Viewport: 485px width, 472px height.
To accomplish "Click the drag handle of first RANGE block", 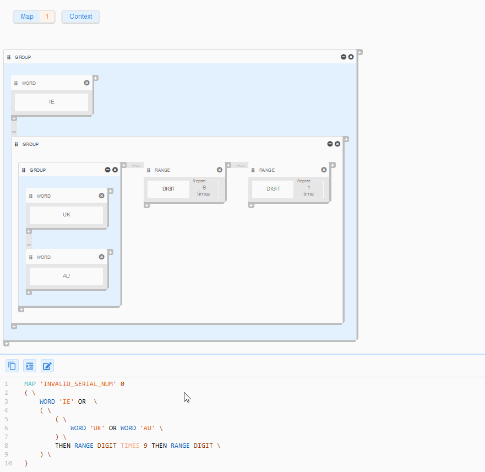I will [149, 170].
